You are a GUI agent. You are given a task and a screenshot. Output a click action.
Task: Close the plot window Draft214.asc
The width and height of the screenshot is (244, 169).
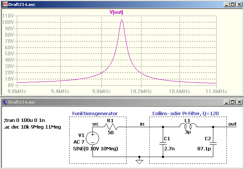pos(240,4)
